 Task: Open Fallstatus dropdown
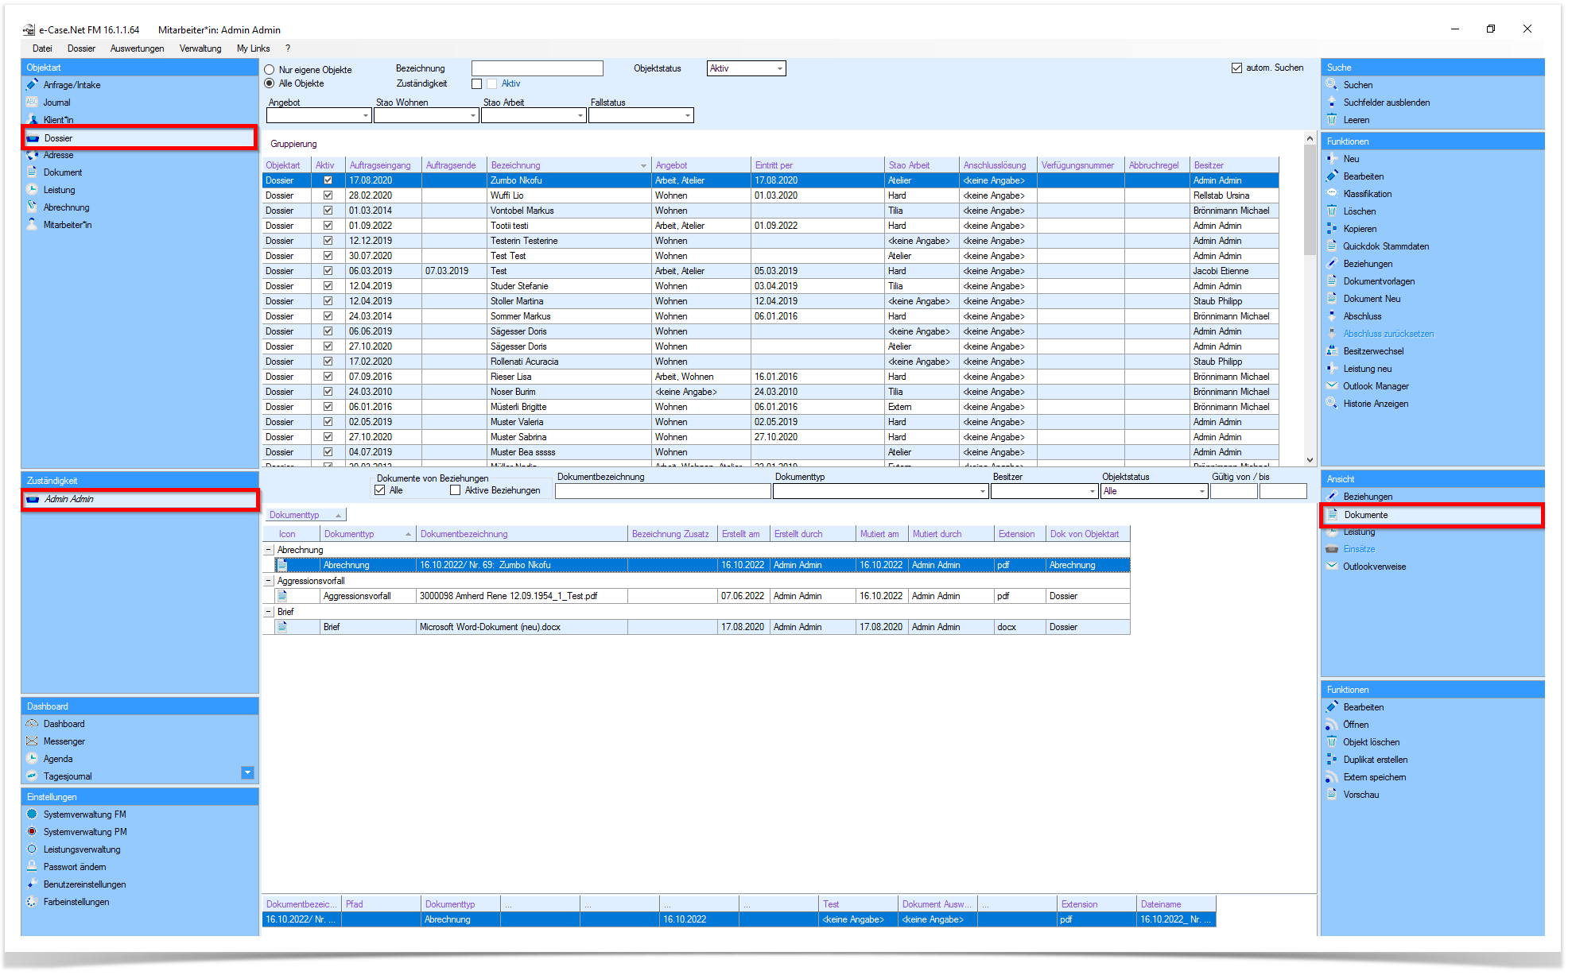coord(688,116)
